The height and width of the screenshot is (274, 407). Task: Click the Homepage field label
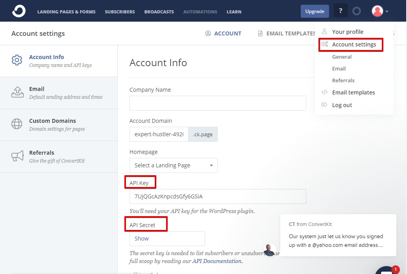tap(143, 152)
